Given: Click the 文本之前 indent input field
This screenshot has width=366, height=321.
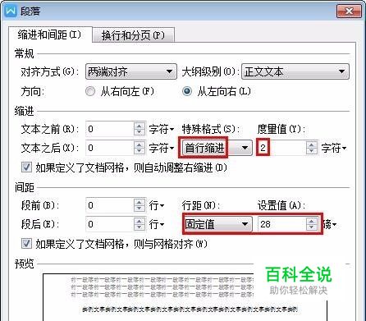Looking at the screenshot, I should pos(110,129).
